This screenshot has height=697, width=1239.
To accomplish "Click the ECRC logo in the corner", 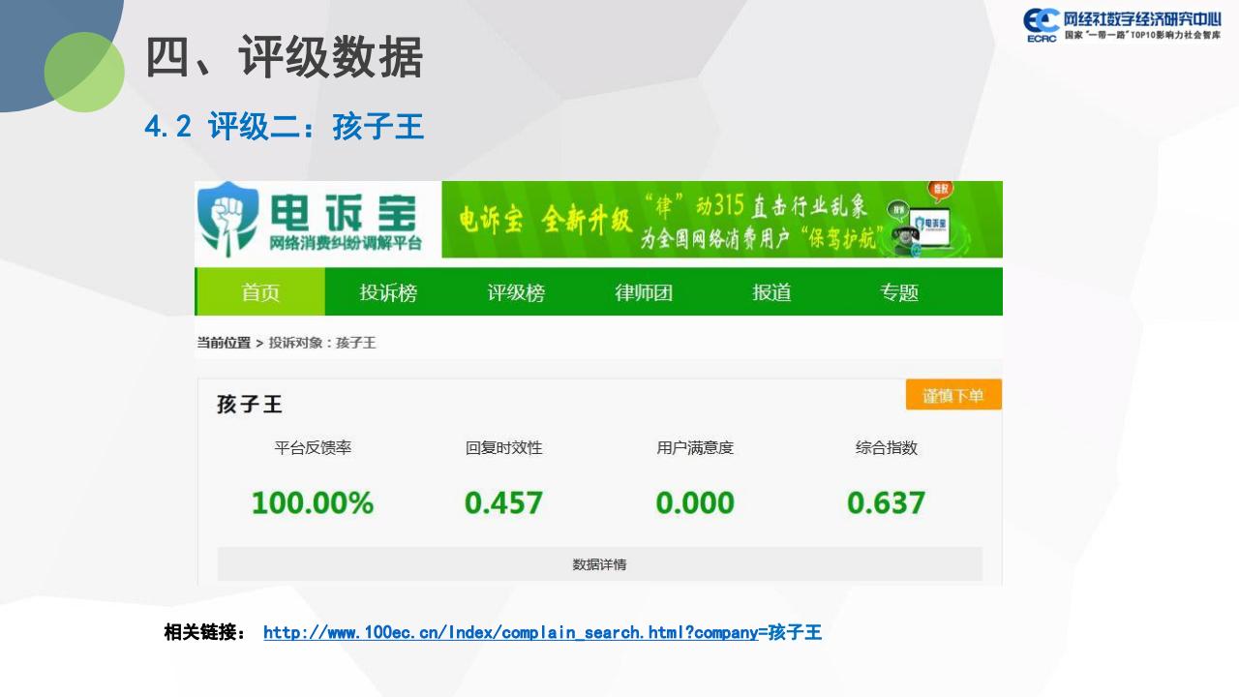I will 1042,25.
